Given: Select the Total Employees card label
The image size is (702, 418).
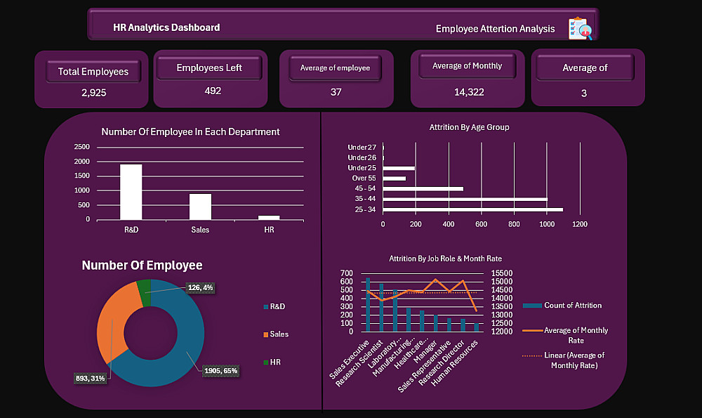Looking at the screenshot, I should (x=93, y=72).
